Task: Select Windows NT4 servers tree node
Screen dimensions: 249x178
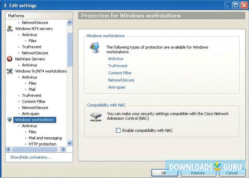Action: coord(34,29)
